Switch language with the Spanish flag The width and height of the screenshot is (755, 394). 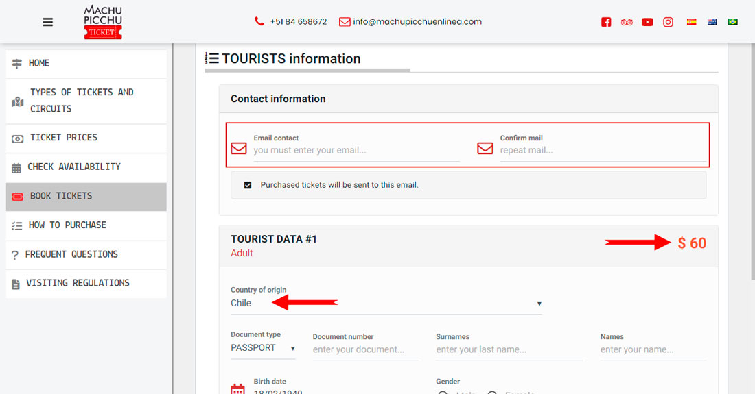point(692,22)
